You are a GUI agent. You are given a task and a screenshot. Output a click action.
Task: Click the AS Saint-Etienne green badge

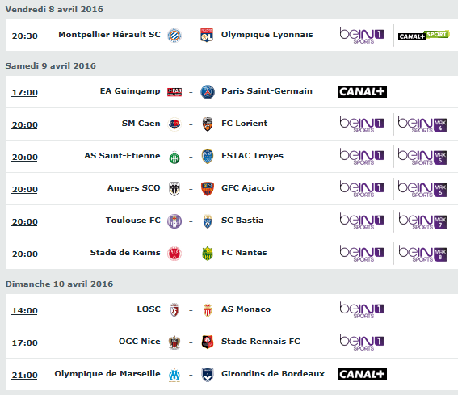(x=174, y=157)
